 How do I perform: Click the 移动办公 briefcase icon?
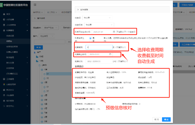[x=4, y=90]
